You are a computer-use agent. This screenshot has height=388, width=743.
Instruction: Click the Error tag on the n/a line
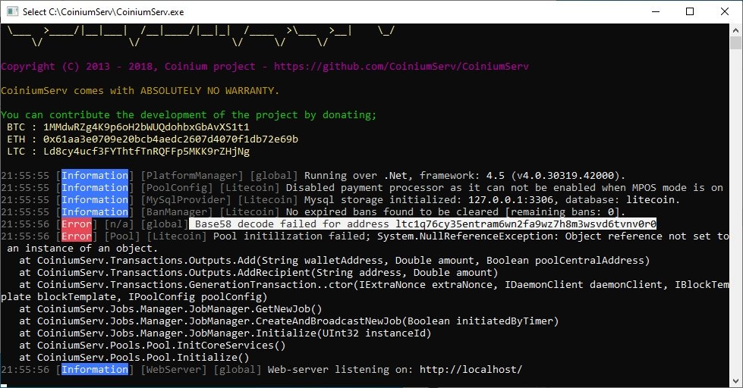click(x=77, y=224)
